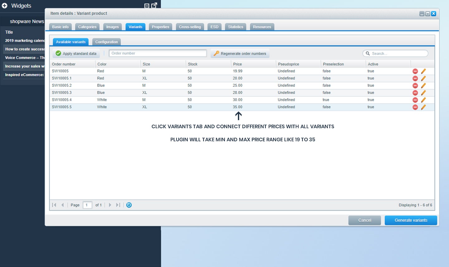
Task: Edit variant SW10005.5 with pencil icon
Action: point(423,107)
